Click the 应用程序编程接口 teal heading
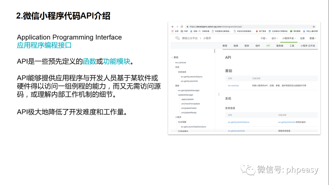The width and height of the screenshot is (329, 185). (44, 45)
